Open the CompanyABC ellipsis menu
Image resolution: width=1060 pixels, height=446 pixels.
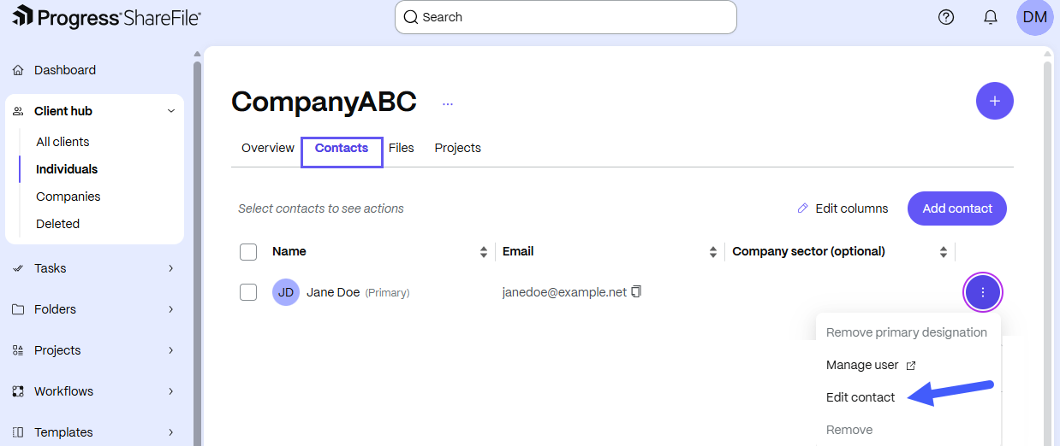(448, 103)
